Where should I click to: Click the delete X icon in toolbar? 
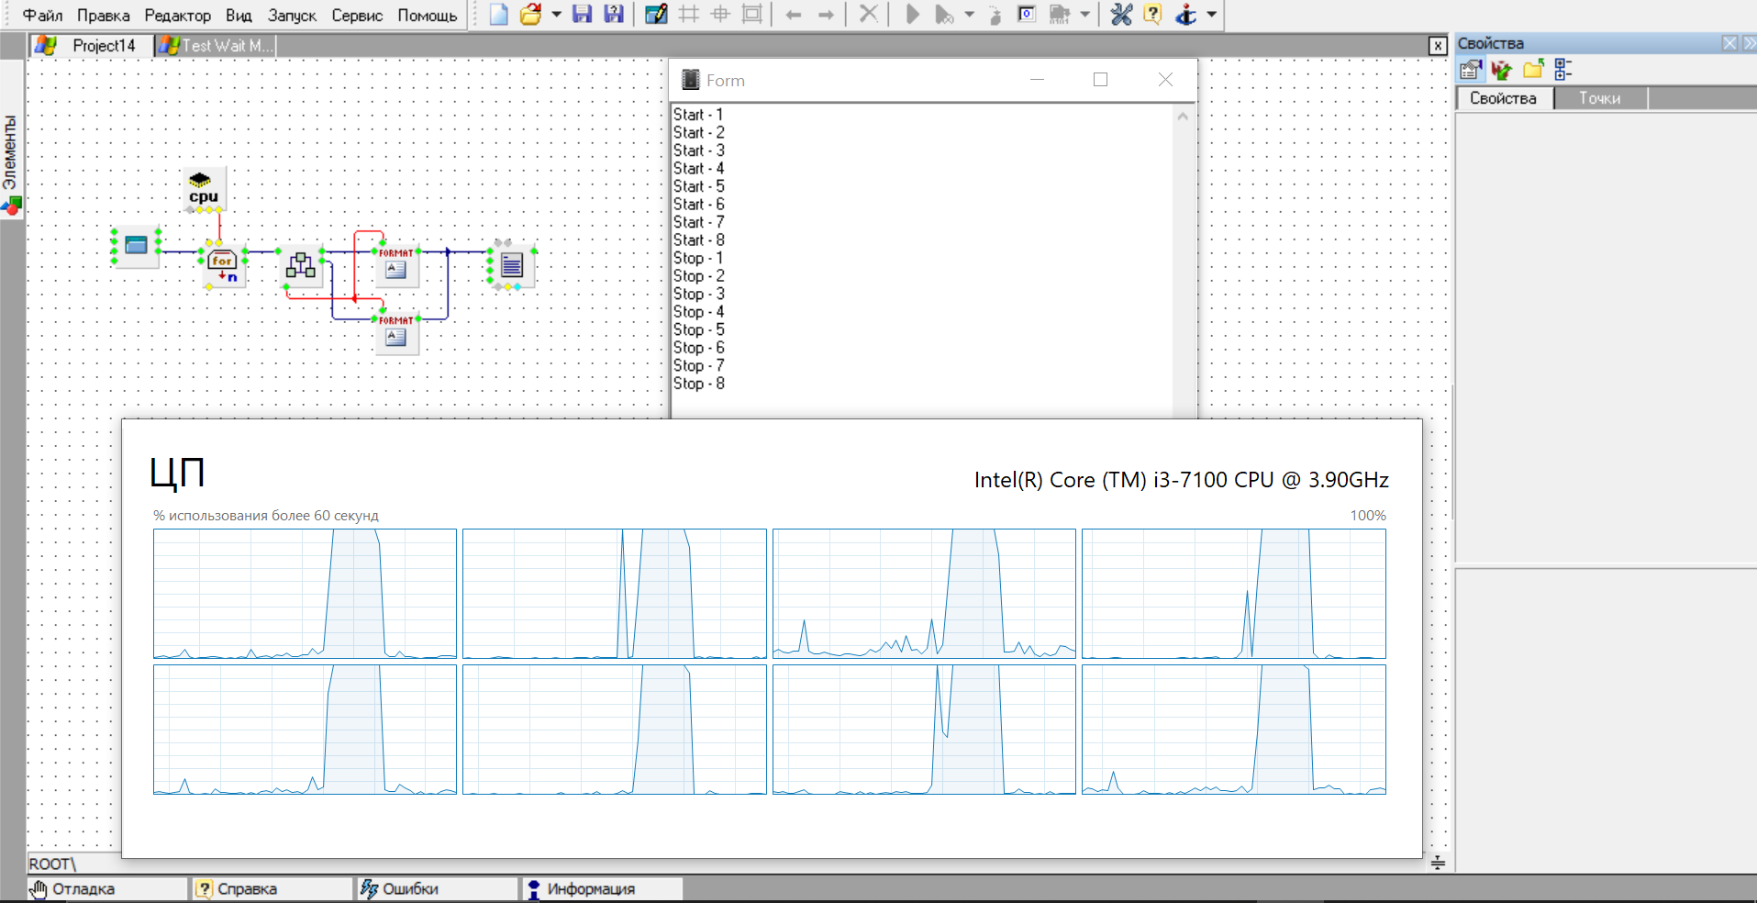[868, 15]
